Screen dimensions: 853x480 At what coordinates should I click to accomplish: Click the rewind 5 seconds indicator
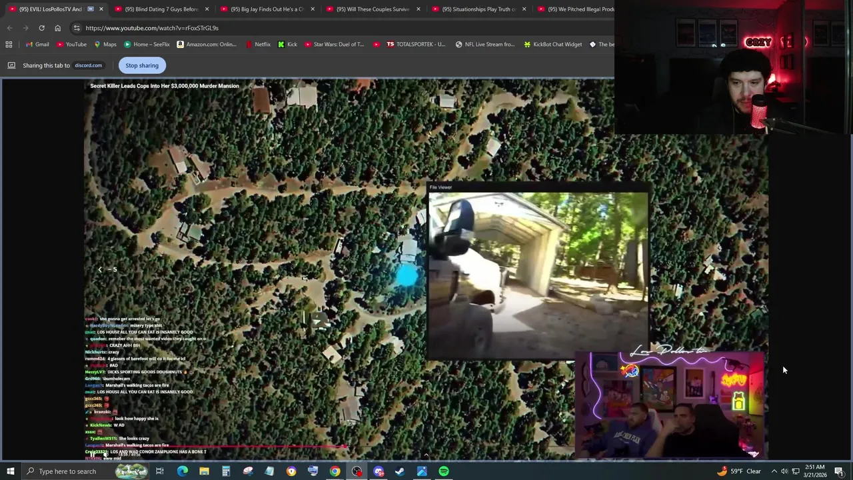coord(107,269)
